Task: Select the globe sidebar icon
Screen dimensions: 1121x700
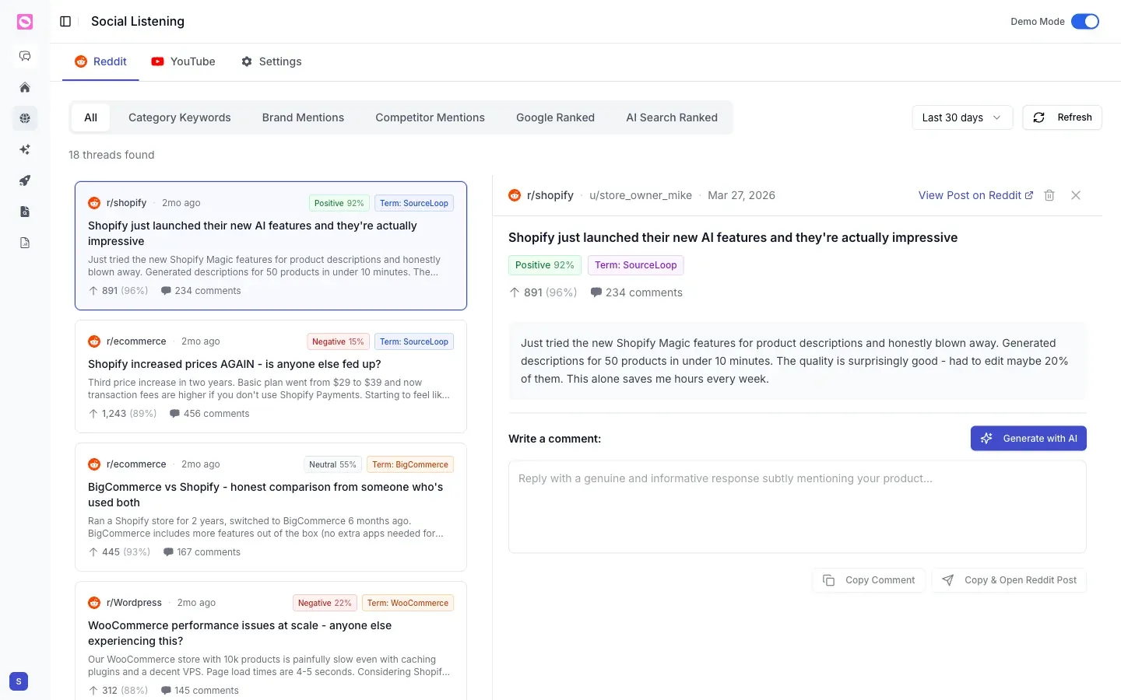Action: [25, 118]
